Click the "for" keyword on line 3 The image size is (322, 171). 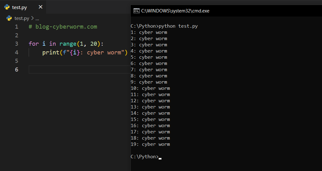[x=34, y=44]
